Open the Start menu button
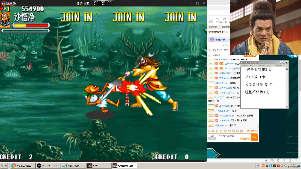The height and width of the screenshot is (169, 301). 4,166
